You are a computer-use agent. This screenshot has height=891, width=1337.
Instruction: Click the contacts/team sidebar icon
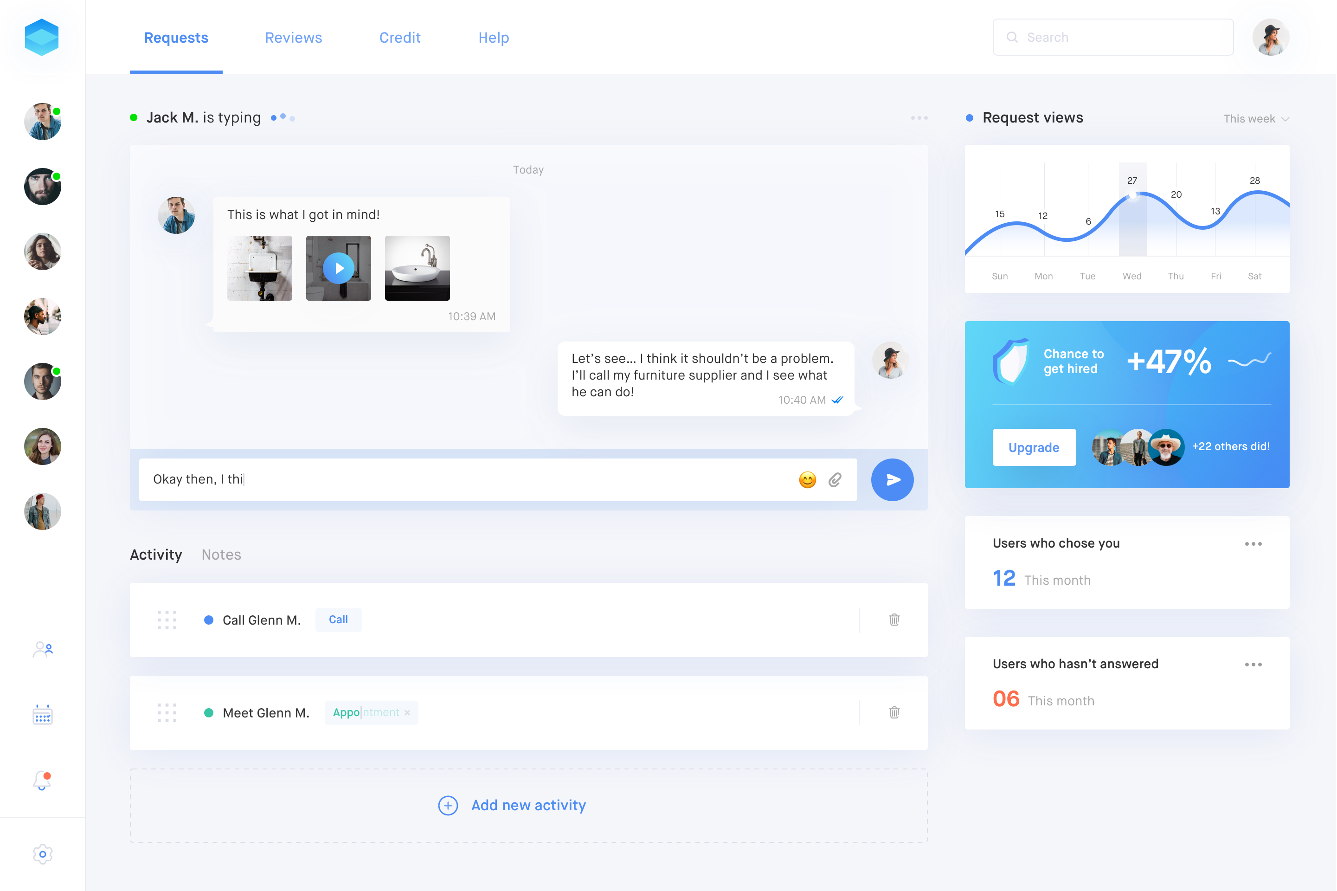tap(41, 648)
